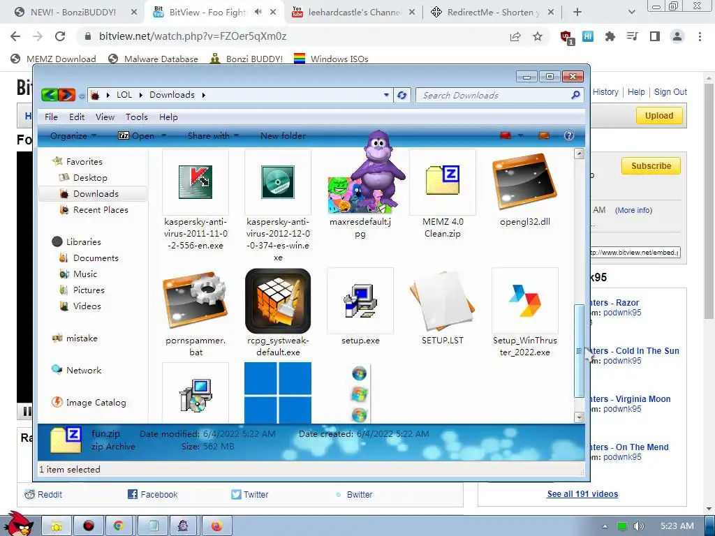
Task: Expand the Downloads breadcrumb arrow
Action: click(203, 95)
